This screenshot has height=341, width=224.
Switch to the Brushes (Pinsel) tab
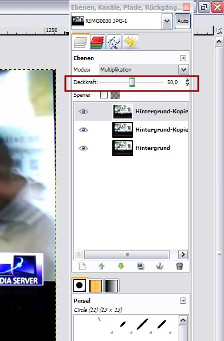coord(80,285)
